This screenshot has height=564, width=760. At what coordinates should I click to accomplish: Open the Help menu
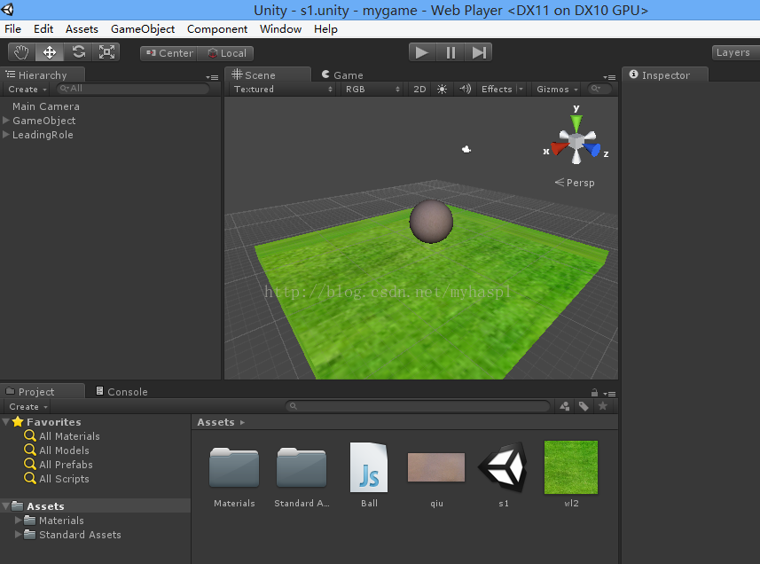[325, 29]
